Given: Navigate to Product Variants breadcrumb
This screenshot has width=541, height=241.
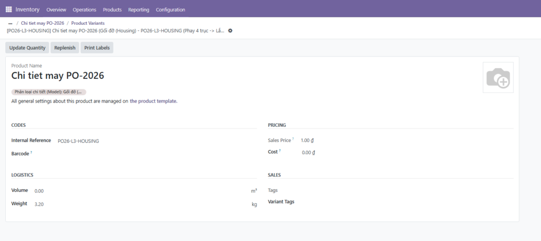Looking at the screenshot, I should click(88, 23).
